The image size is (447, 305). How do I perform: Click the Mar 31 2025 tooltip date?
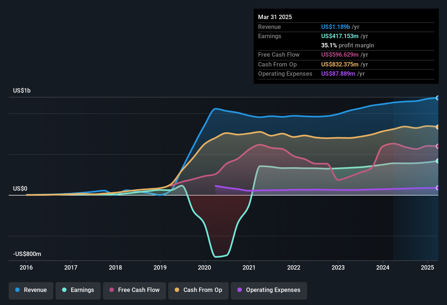(x=275, y=17)
